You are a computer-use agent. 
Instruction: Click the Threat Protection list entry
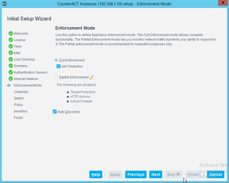[83, 92]
